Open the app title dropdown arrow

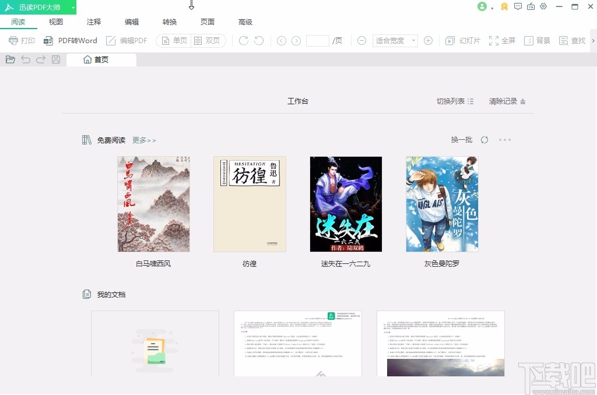pos(73,6)
